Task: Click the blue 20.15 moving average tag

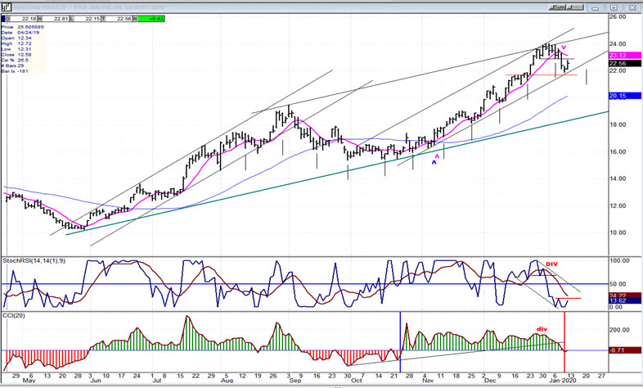Action: point(621,96)
